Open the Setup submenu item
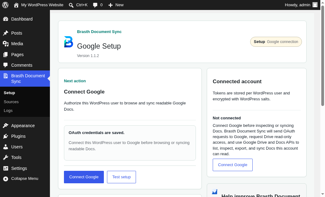325x197 pixels. point(9,93)
